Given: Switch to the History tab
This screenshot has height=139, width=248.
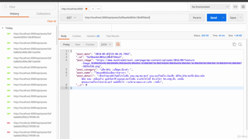Looking at the screenshot, I should point(14,14).
